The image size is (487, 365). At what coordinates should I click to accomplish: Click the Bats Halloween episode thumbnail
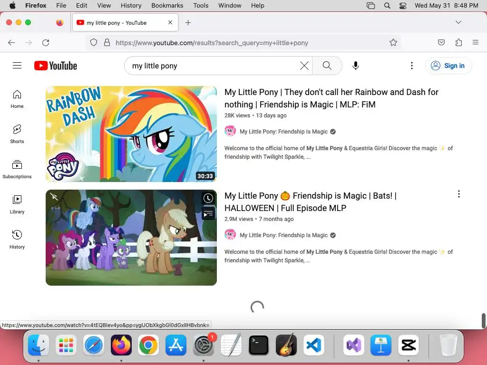click(x=131, y=238)
